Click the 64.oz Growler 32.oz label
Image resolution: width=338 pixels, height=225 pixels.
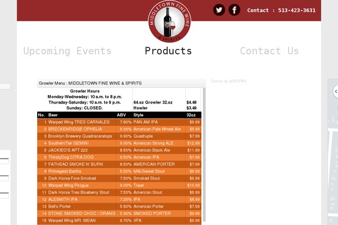click(x=153, y=102)
